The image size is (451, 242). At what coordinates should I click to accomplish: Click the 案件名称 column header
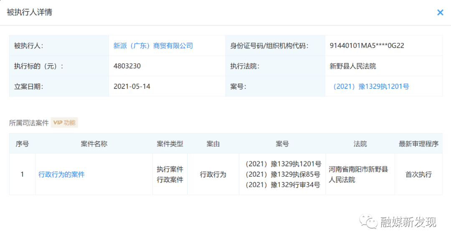[x=94, y=144]
